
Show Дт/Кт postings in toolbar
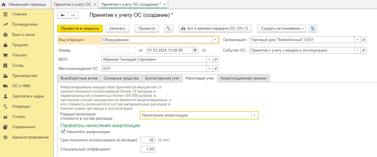point(169,28)
